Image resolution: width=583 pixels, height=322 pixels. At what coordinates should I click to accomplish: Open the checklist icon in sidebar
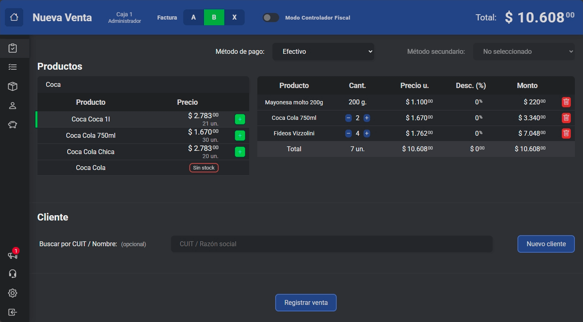13,67
